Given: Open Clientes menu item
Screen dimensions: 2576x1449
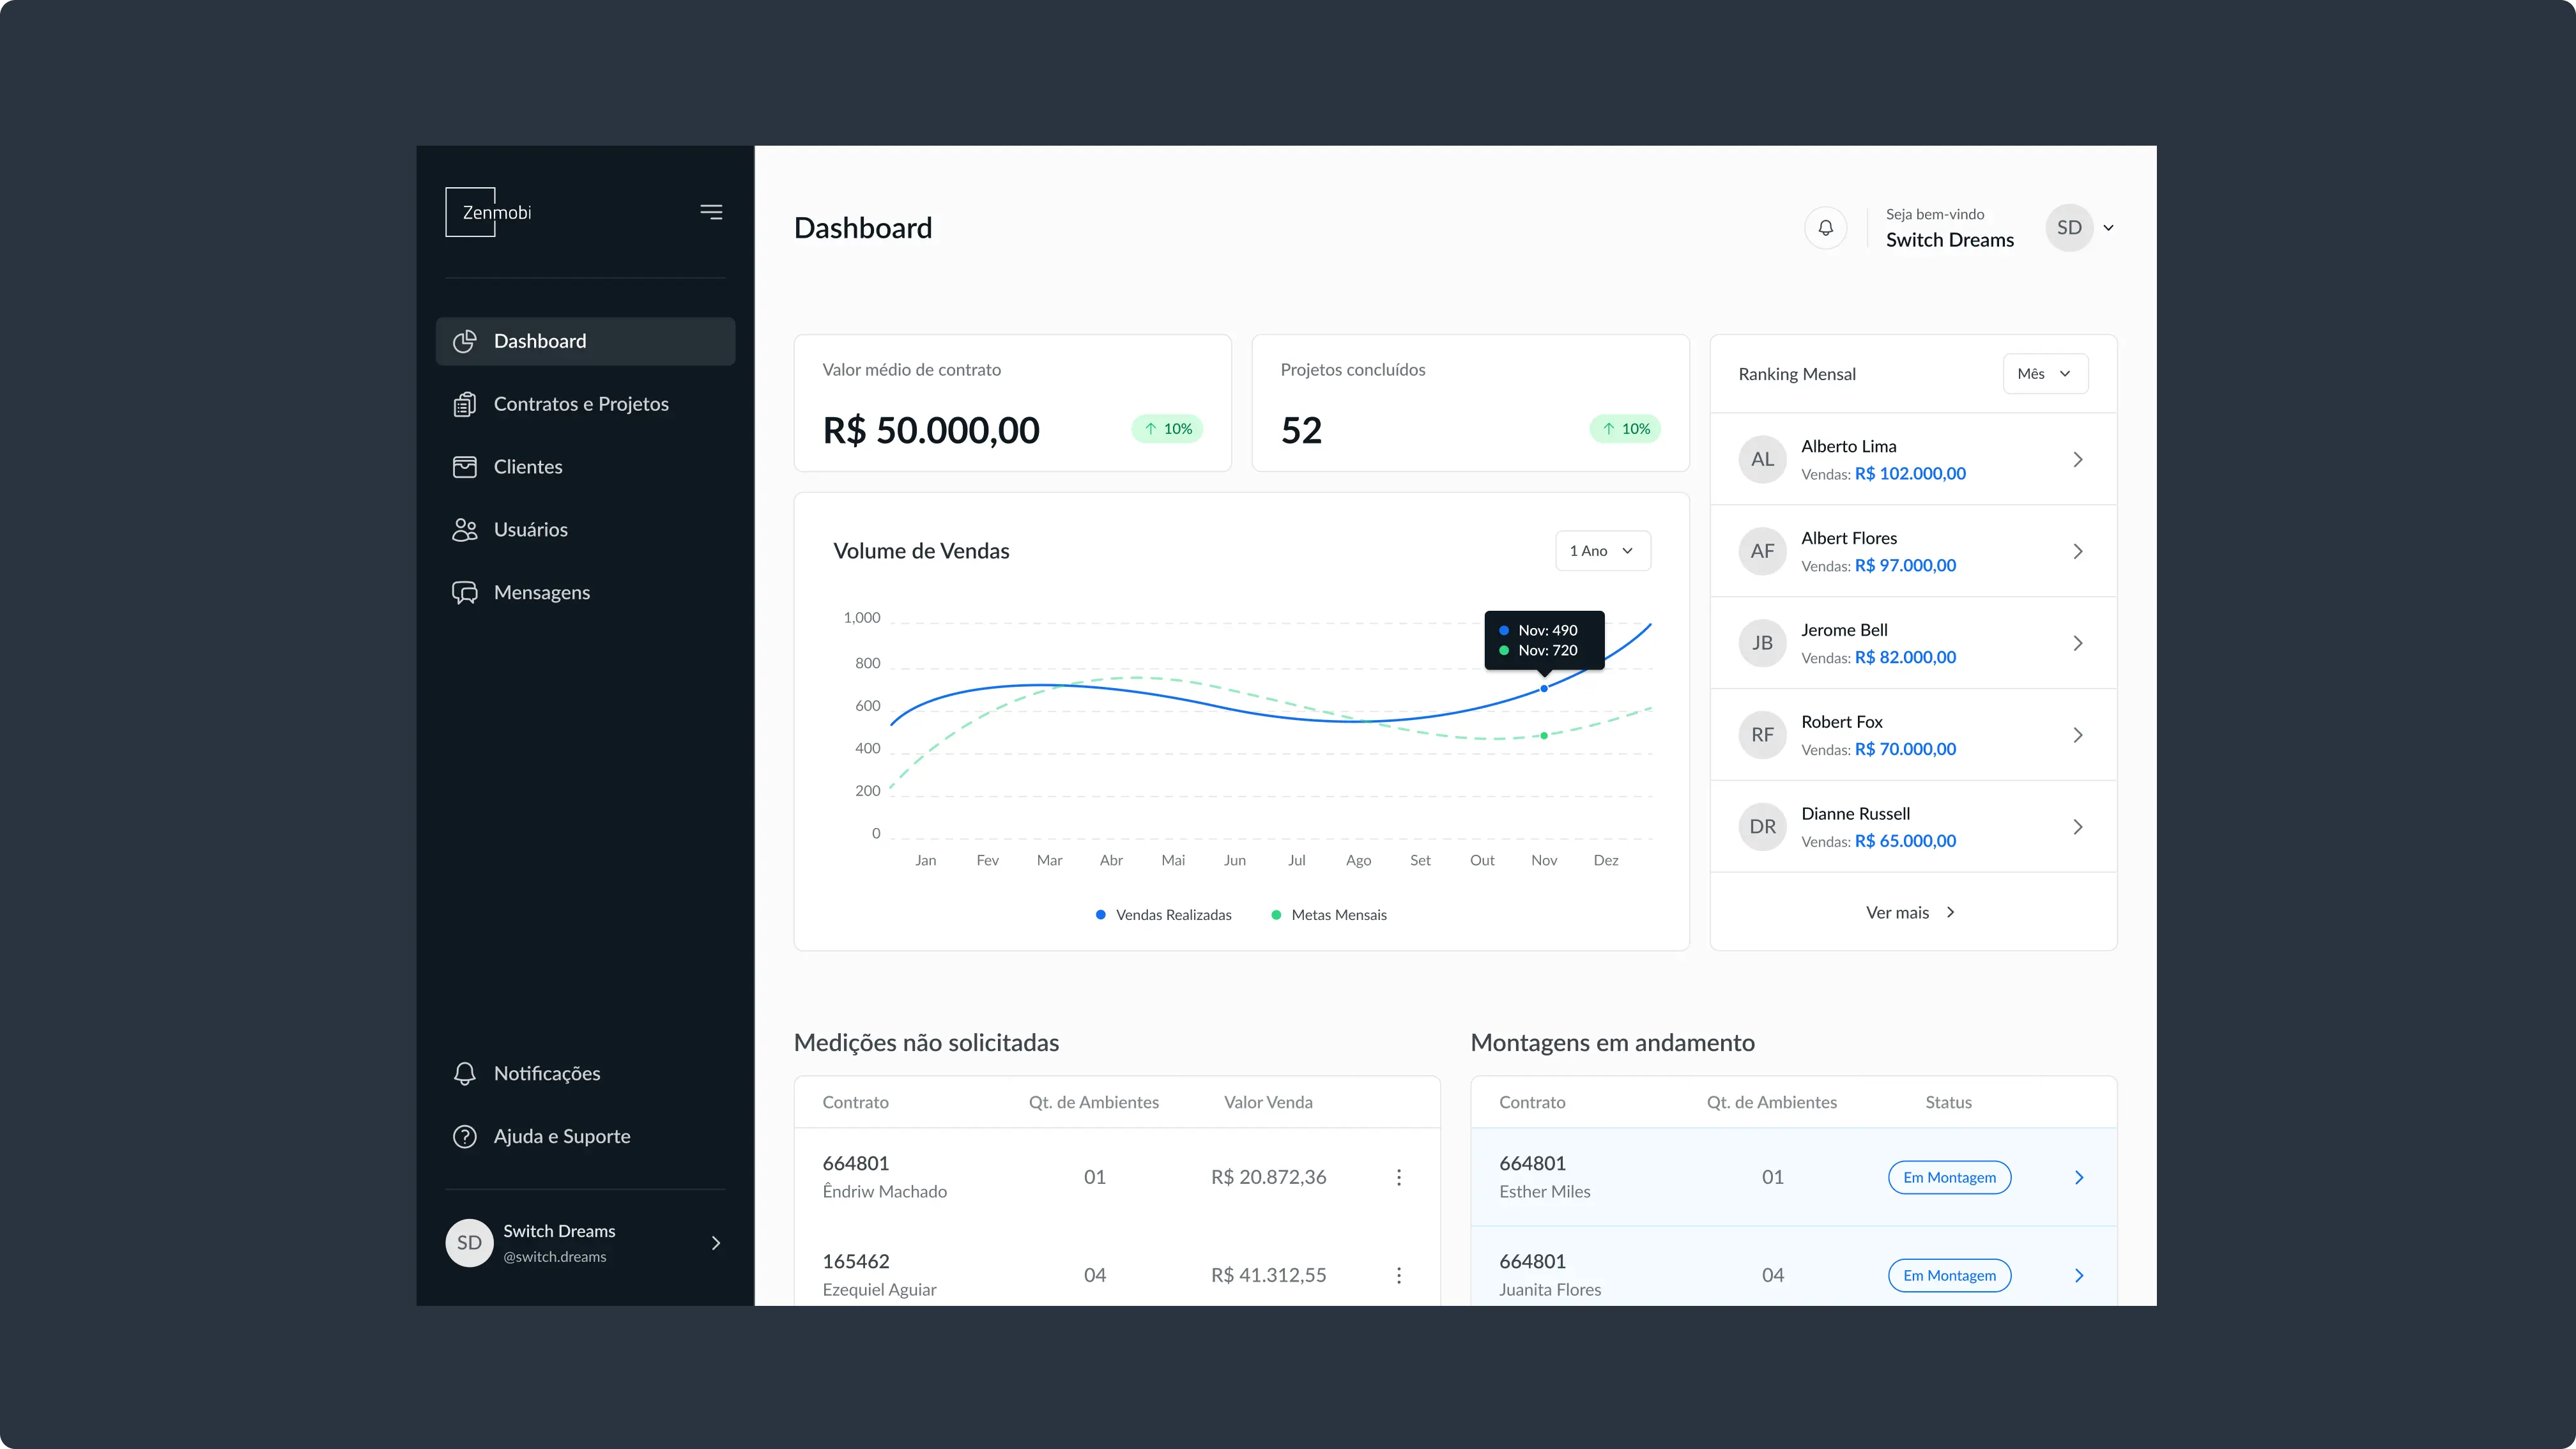Looking at the screenshot, I should click(x=585, y=467).
